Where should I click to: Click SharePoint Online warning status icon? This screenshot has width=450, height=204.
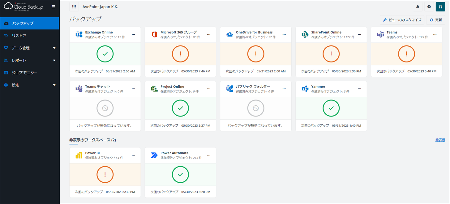pos(331,54)
